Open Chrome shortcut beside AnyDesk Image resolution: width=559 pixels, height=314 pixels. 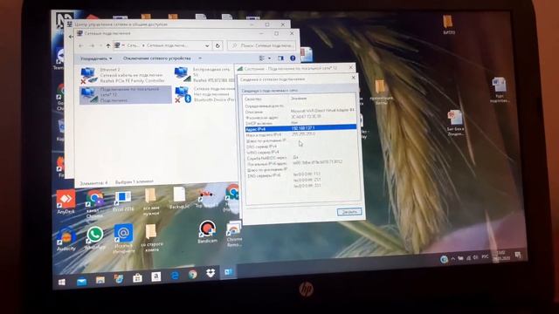click(94, 203)
